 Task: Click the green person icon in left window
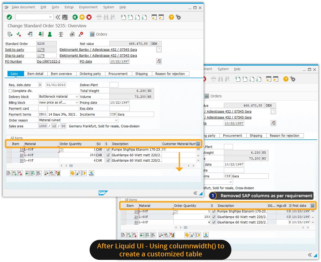(50, 34)
